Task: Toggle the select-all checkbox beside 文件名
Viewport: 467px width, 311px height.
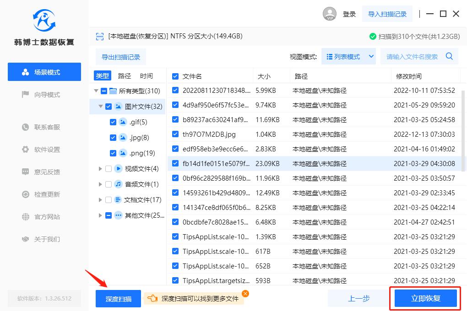Action: [175, 75]
